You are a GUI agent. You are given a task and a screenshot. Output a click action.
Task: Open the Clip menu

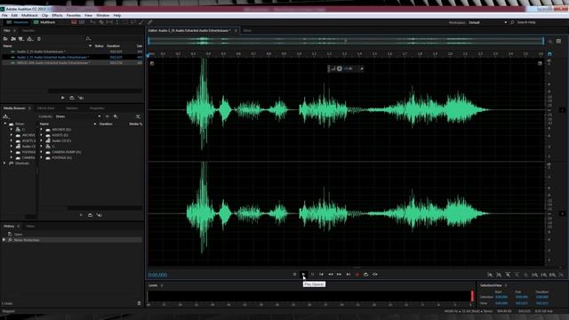click(44, 16)
